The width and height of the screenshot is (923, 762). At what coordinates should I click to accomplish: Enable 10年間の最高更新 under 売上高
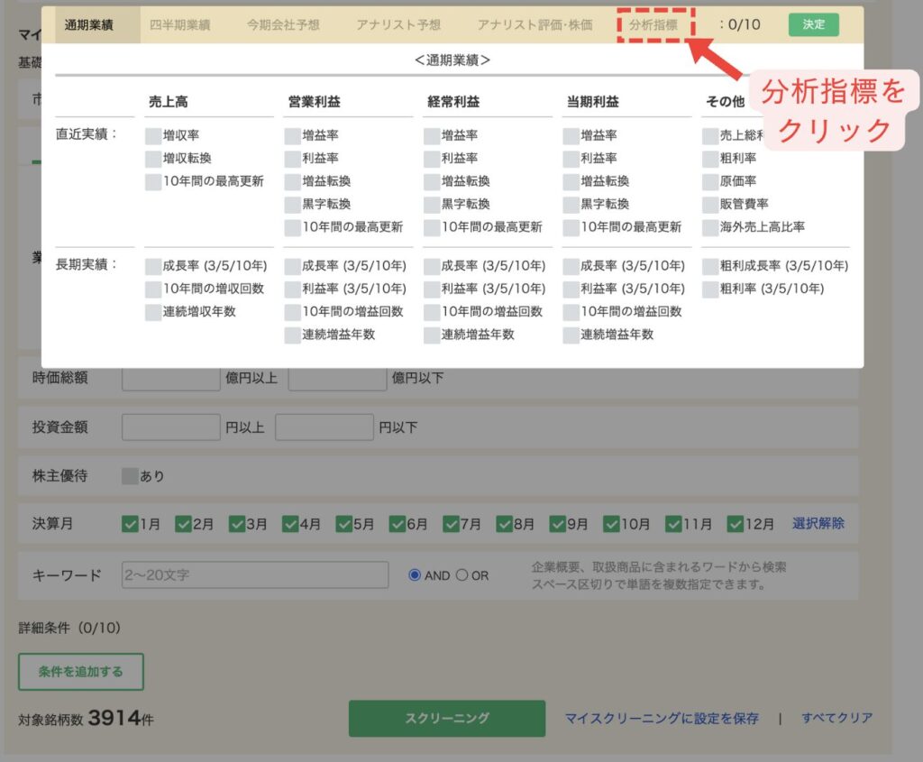click(153, 182)
